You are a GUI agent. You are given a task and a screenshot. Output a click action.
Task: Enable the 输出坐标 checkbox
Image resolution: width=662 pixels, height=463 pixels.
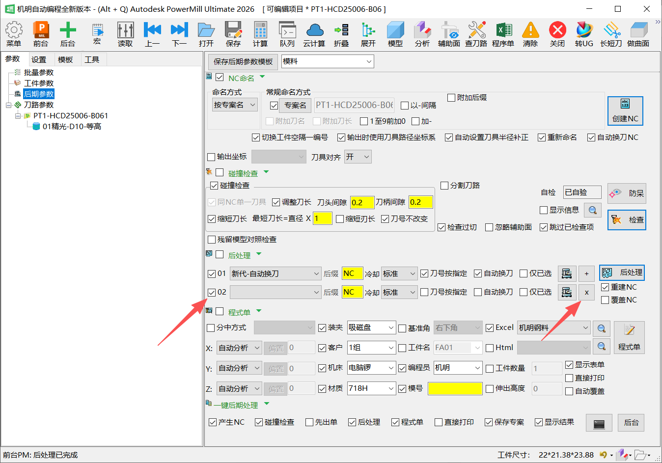coord(211,157)
